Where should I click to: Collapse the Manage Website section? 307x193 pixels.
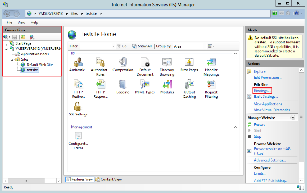pos(293,118)
